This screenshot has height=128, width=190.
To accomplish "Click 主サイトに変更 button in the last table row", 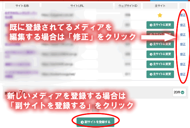I will [160, 74].
